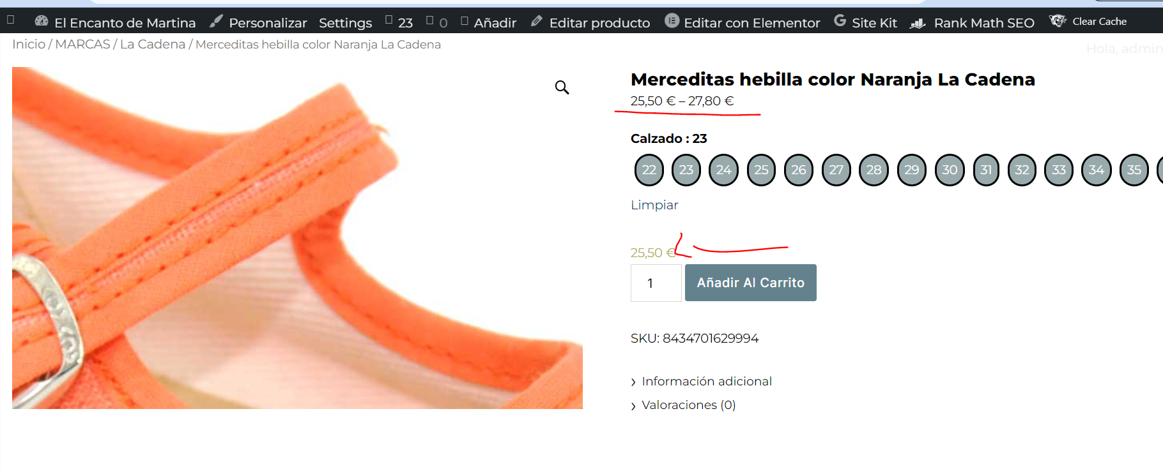Select the size 30 swatch circle
This screenshot has height=469, width=1163.
coord(950,170)
